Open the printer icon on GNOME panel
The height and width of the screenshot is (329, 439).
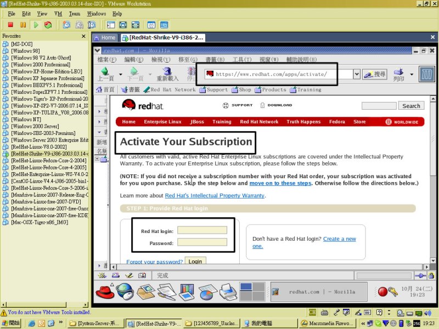pyautogui.click(x=228, y=292)
